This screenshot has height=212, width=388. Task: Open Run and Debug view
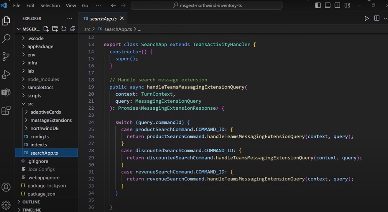[6, 74]
